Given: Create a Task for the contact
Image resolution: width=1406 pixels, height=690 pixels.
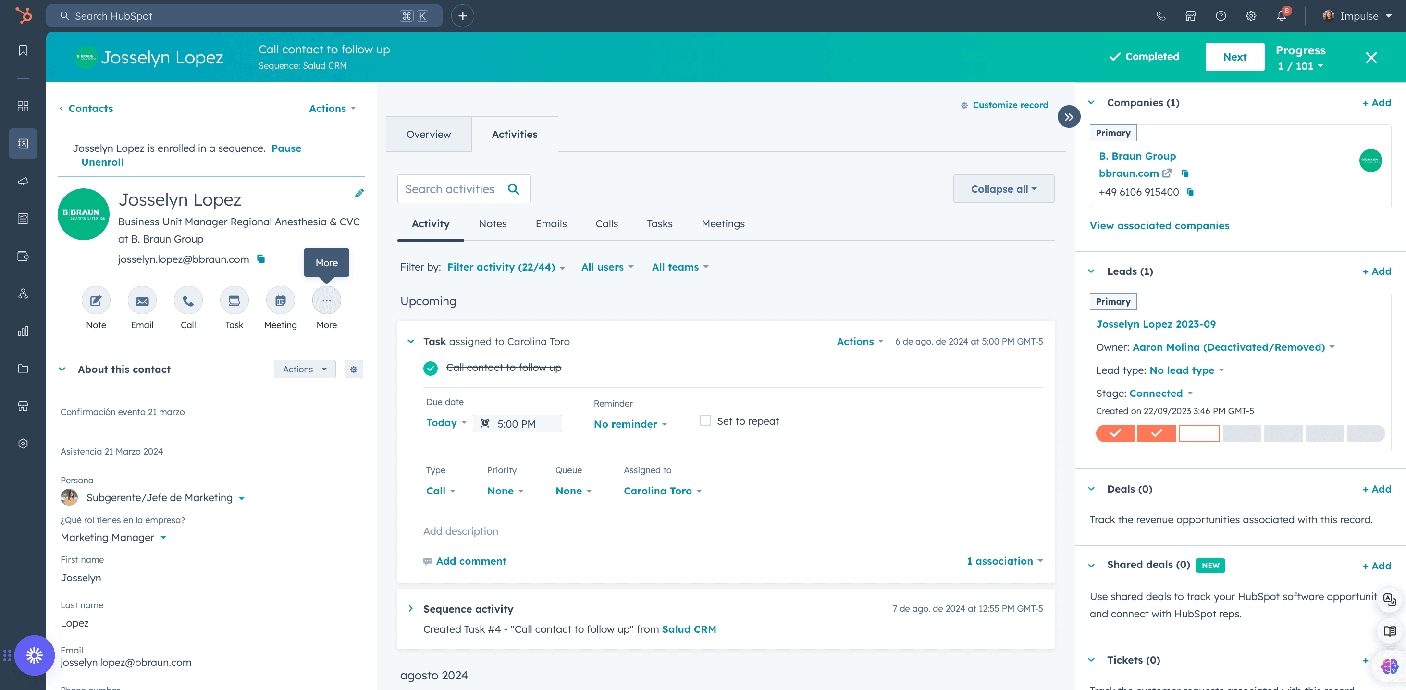Looking at the screenshot, I should [x=234, y=300].
